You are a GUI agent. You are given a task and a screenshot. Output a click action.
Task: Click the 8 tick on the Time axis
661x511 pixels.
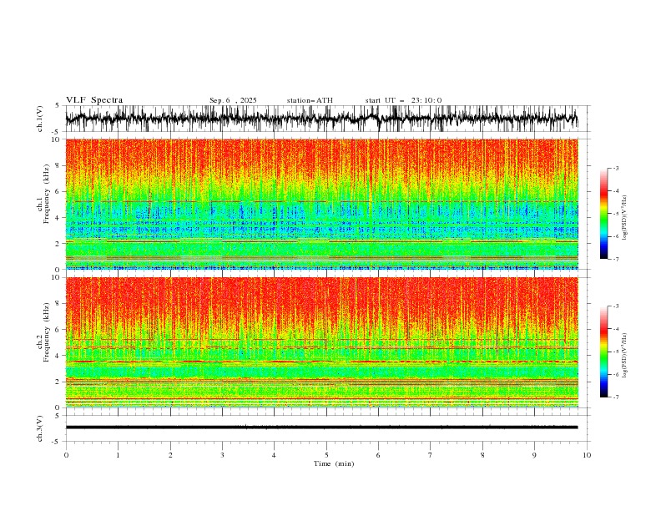click(482, 455)
